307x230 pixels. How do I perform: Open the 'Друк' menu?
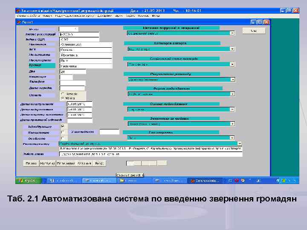pos(119,16)
